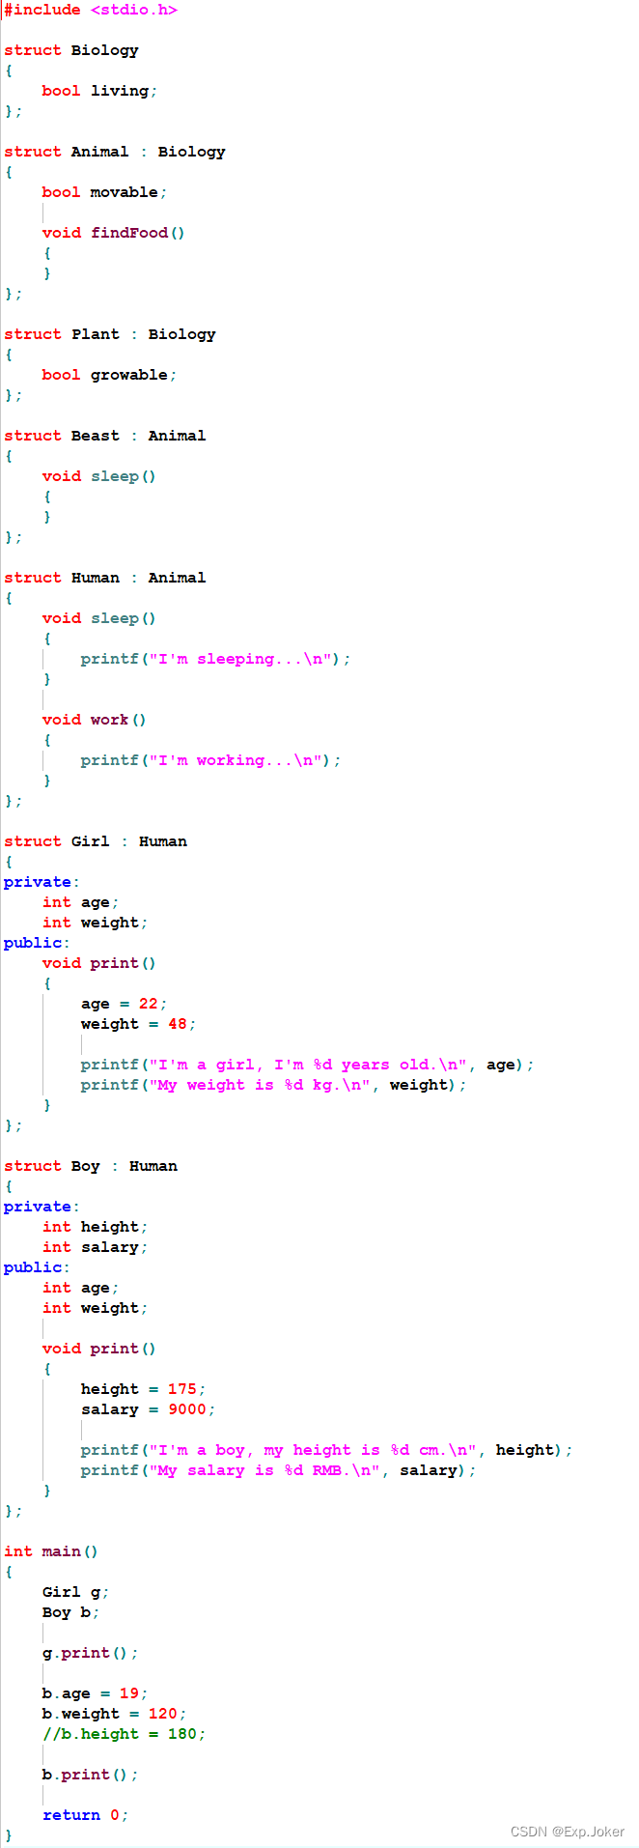Select the height = 175 statement

pyautogui.click(x=143, y=1389)
